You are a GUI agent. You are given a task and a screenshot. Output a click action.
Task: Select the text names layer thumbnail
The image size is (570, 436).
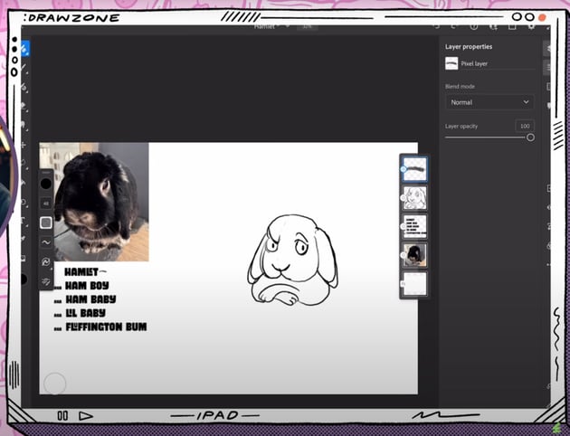tap(414, 226)
